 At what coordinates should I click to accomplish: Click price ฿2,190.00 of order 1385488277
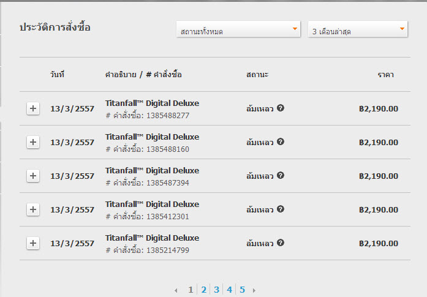(x=379, y=109)
